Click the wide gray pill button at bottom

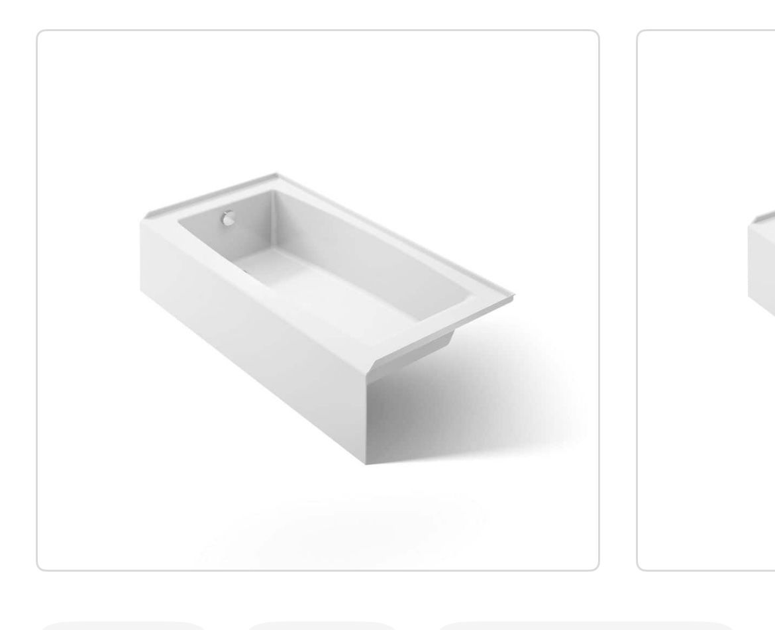point(585,625)
